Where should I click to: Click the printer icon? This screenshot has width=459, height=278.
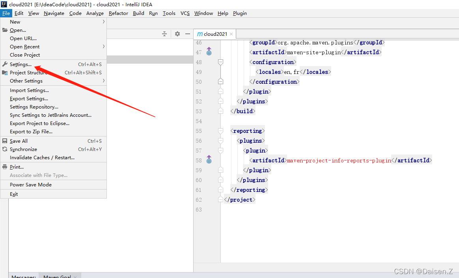click(x=5, y=167)
